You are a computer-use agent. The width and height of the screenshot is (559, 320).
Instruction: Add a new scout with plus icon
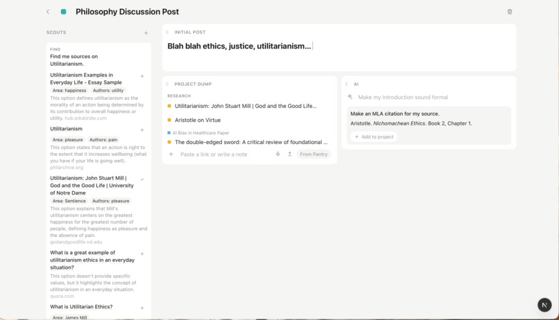point(146,33)
